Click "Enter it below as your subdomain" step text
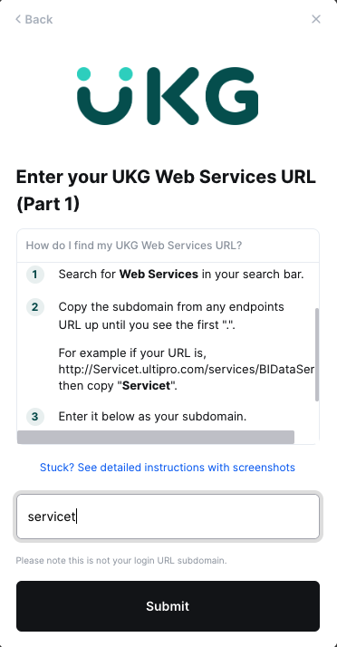Image resolution: width=337 pixels, height=647 pixels. (x=152, y=417)
